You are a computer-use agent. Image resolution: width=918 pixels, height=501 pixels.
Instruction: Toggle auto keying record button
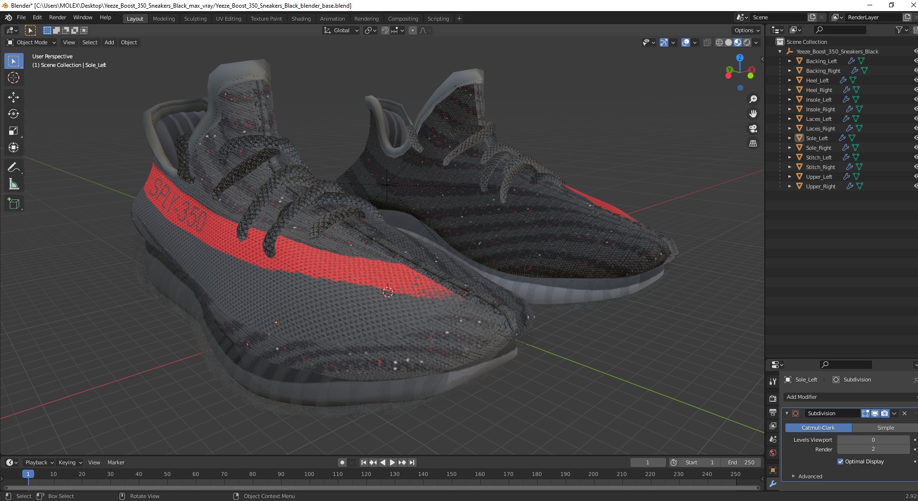342,462
